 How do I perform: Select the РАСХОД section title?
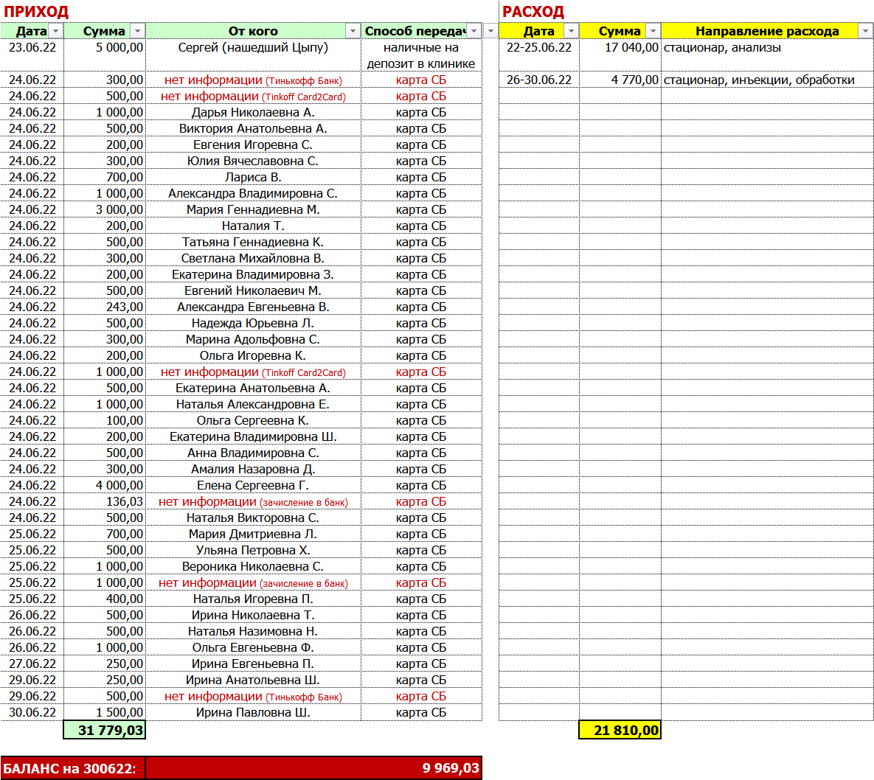[533, 12]
